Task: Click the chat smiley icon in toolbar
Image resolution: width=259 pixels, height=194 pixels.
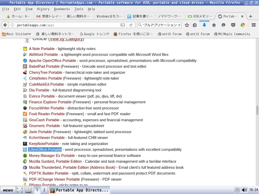Action: coord(224,25)
